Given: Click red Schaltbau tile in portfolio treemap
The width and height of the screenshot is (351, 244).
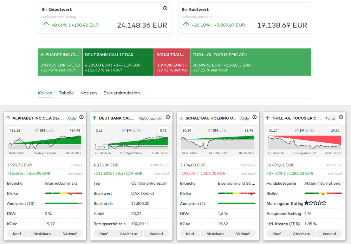Looking at the screenshot, I should tap(172, 62).
